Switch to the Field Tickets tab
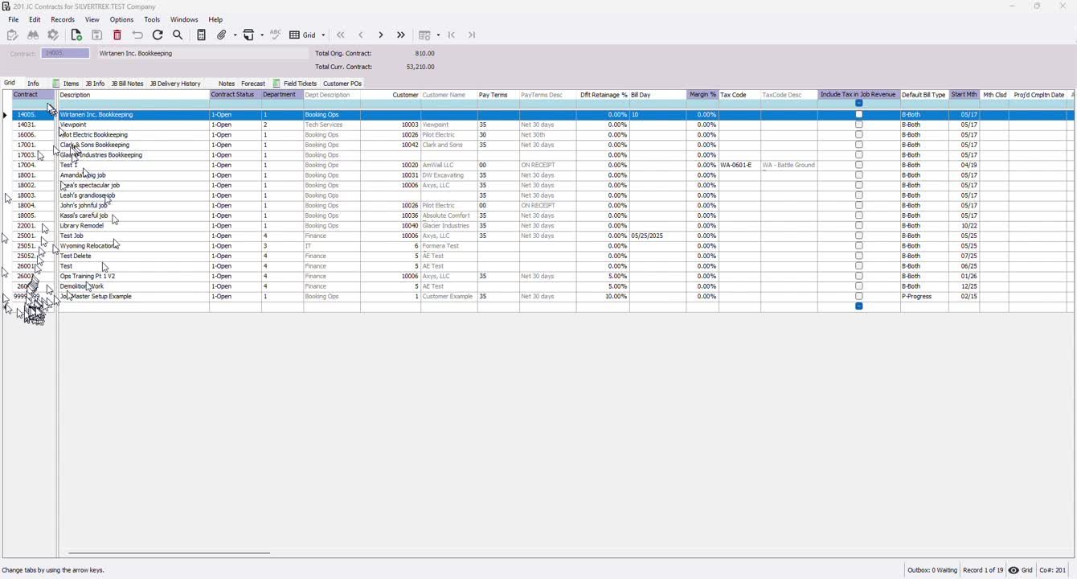The height and width of the screenshot is (579, 1077). tap(295, 84)
